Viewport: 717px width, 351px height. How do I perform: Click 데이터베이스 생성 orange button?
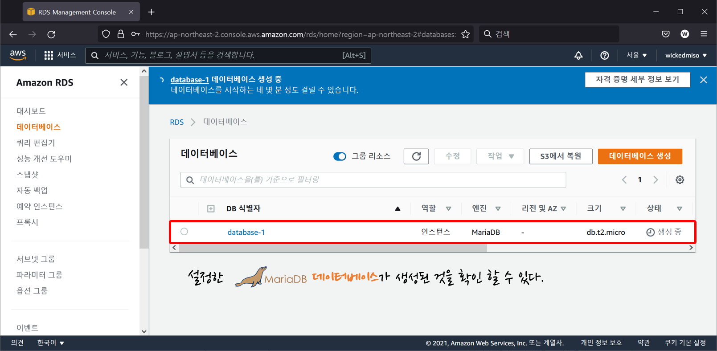click(640, 156)
